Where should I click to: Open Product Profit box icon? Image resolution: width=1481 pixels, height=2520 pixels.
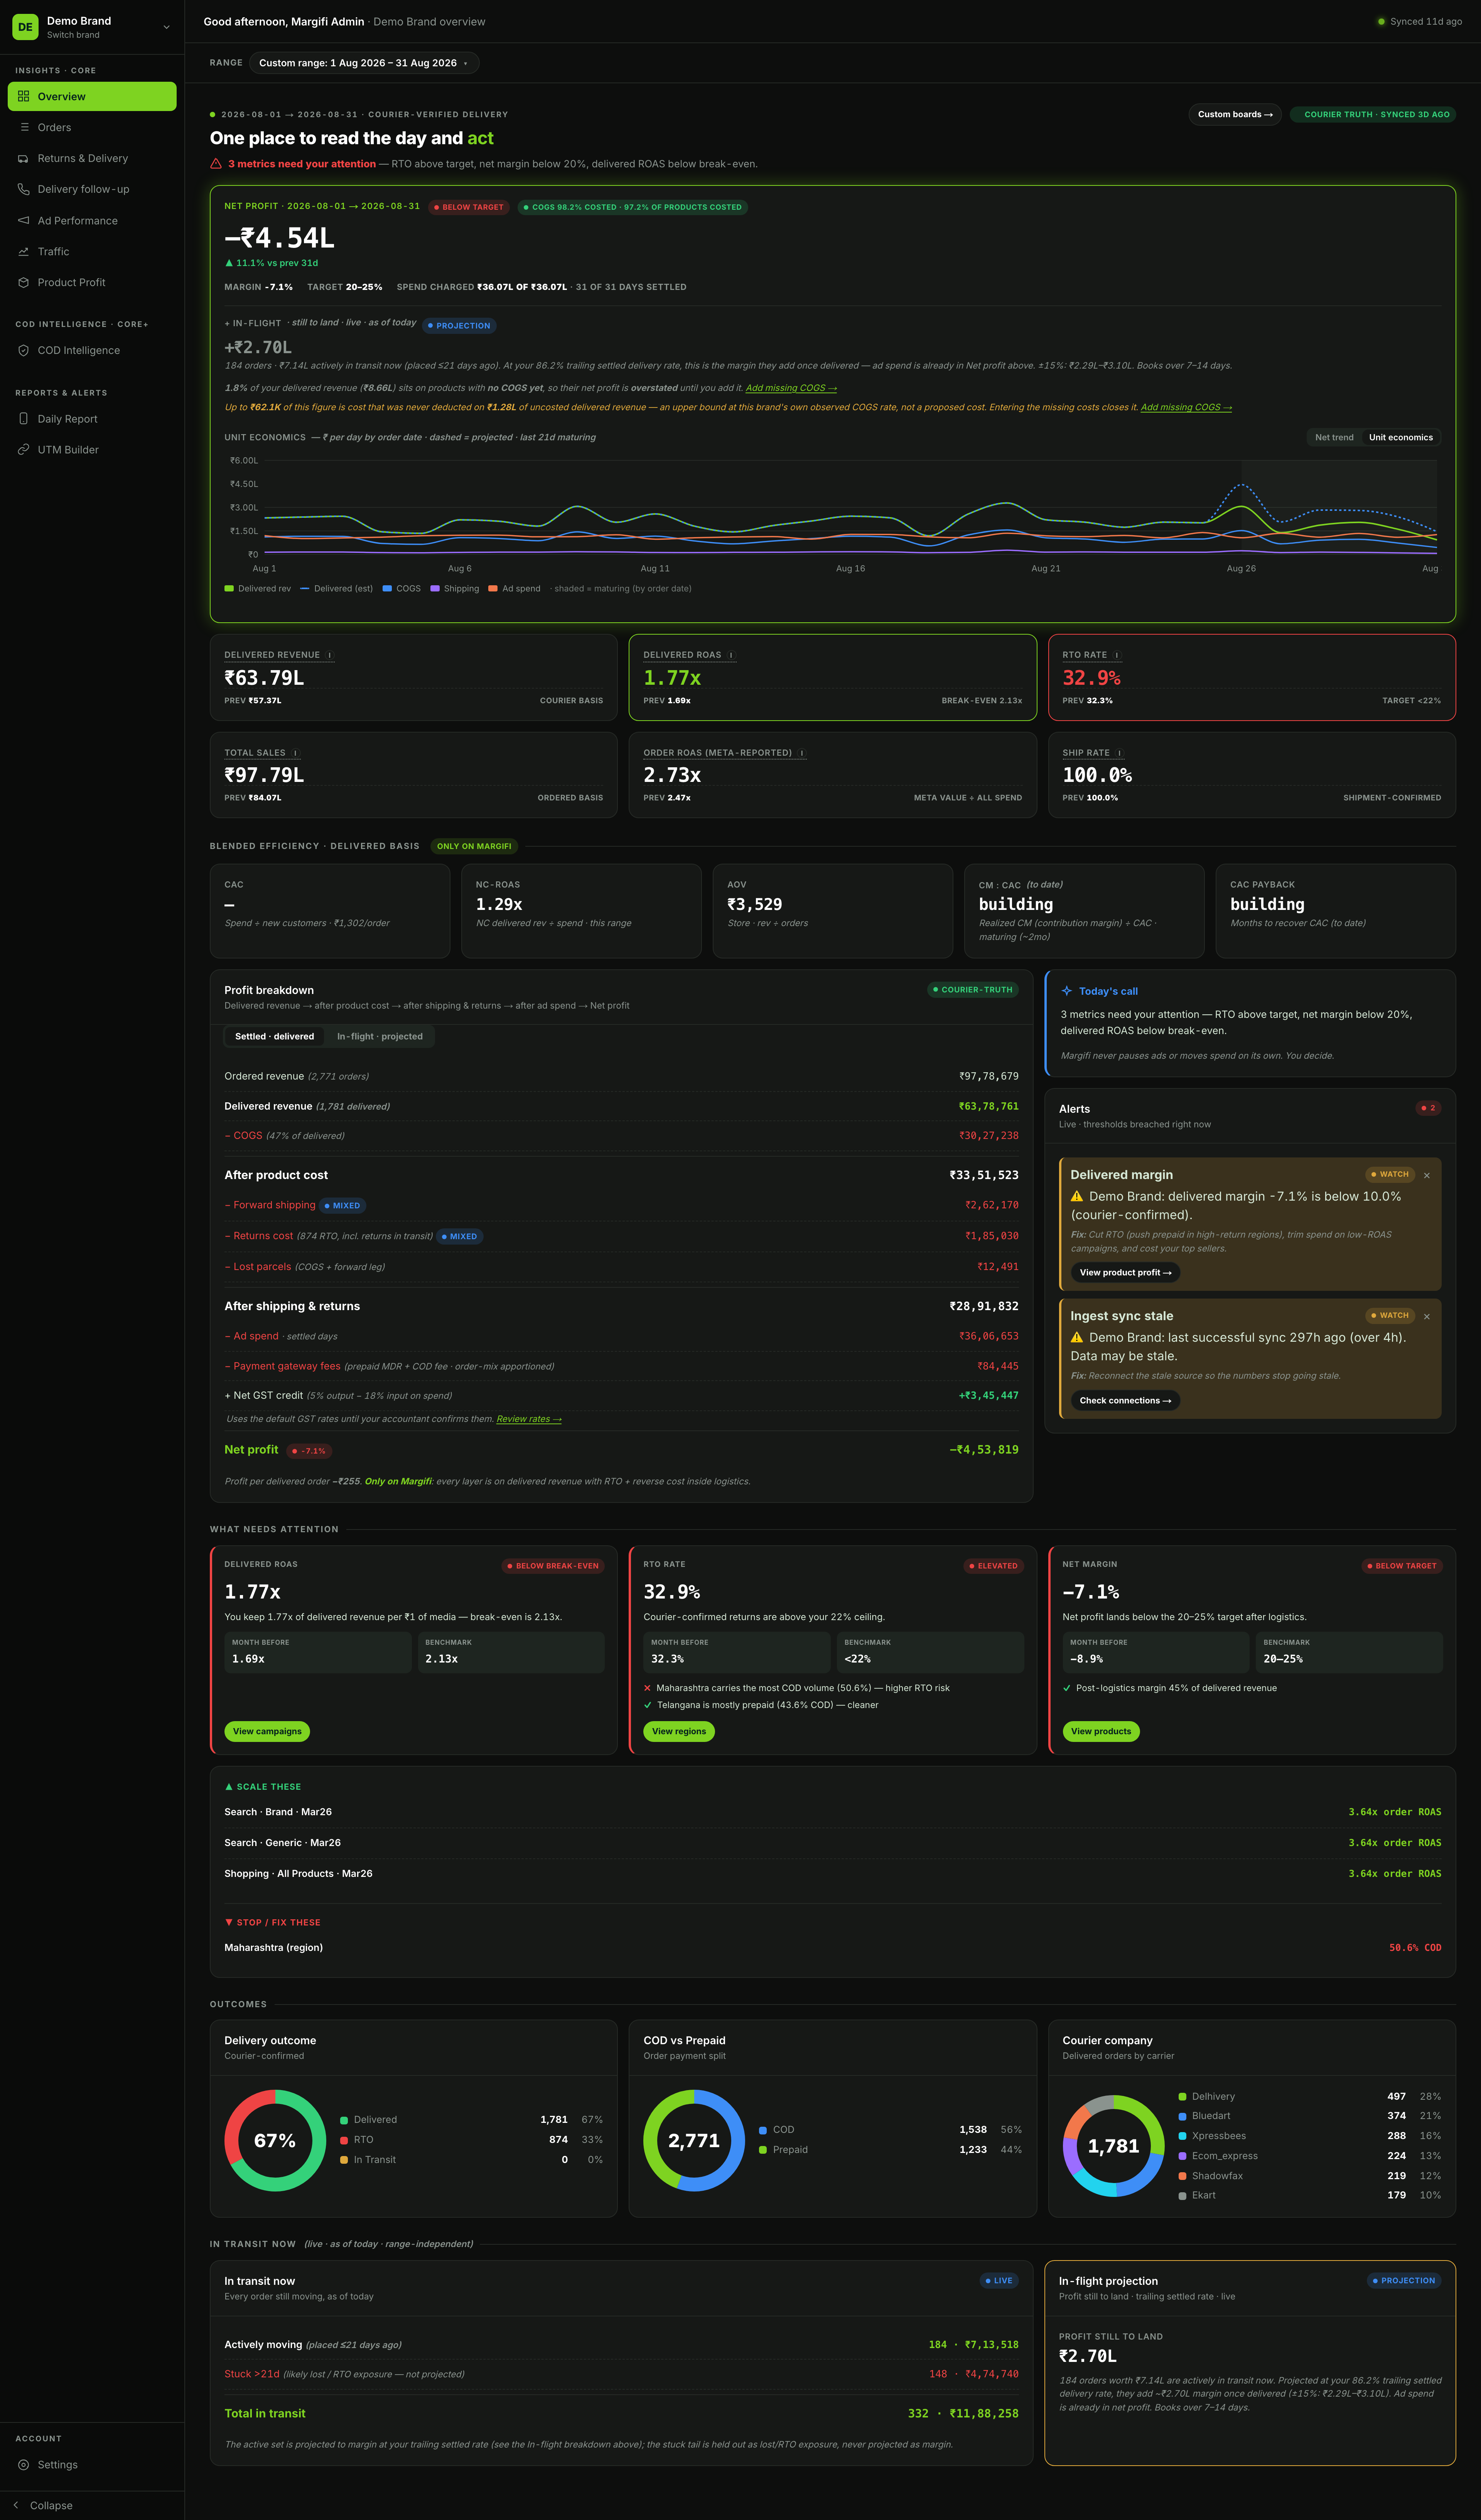point(24,283)
